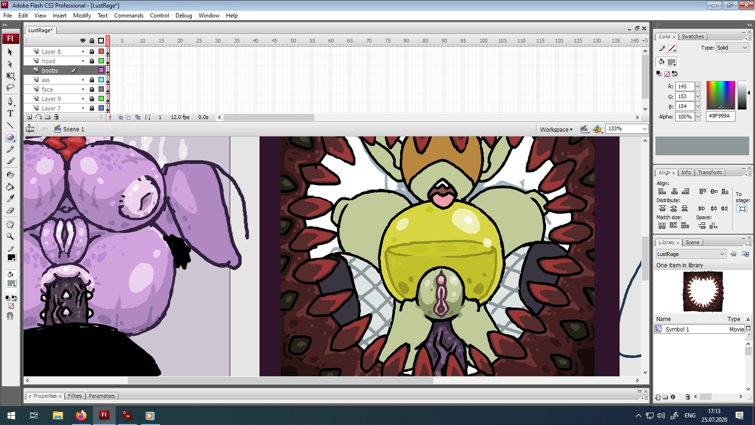Delete the selected library item
The height and width of the screenshot is (425, 755).
tap(688, 397)
